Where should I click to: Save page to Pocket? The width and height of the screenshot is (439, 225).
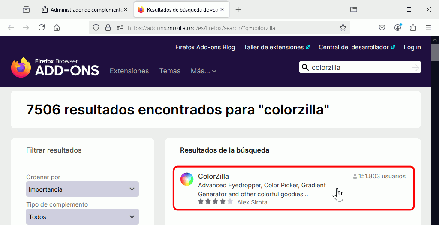click(382, 27)
